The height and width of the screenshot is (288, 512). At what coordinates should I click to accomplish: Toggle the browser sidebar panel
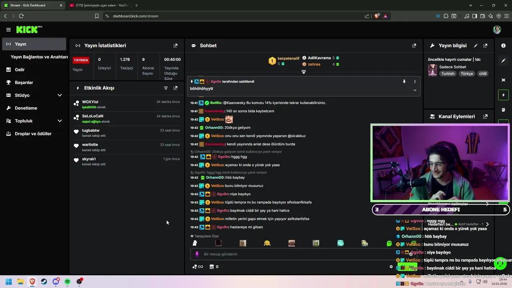(x=474, y=16)
